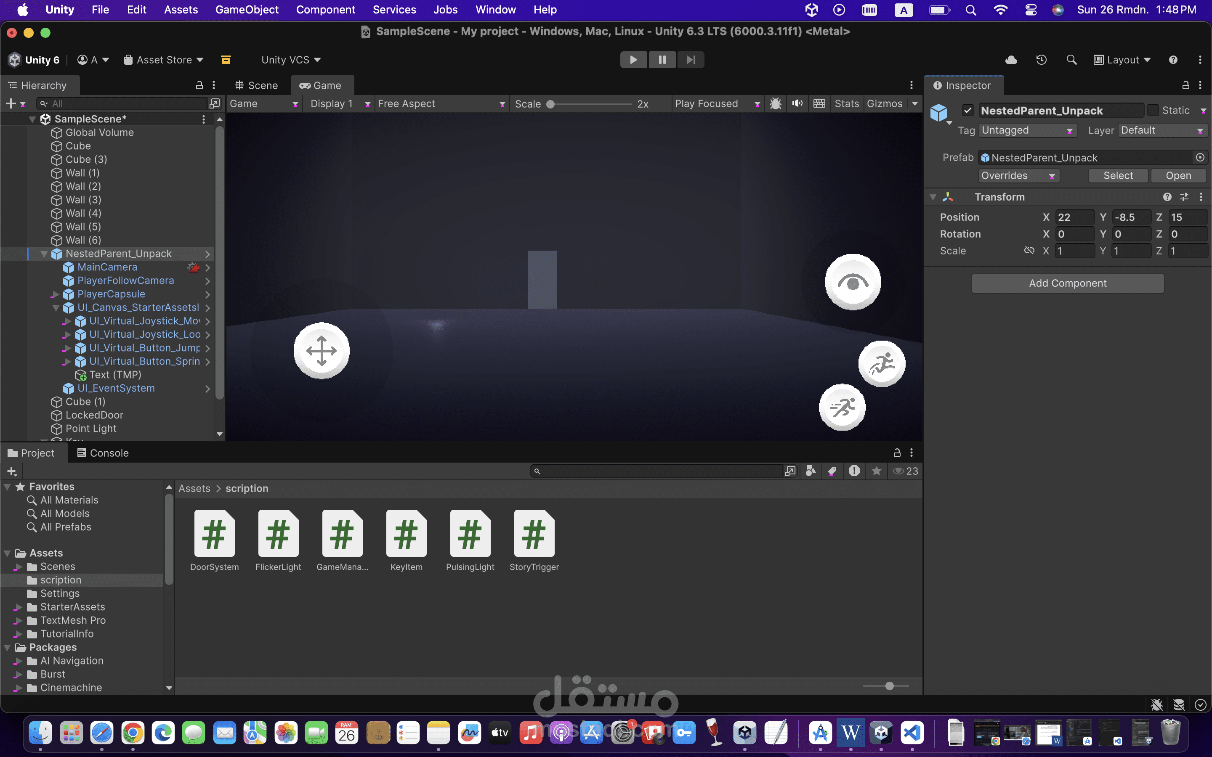
Task: Click the Select prefab button
Action: click(1118, 176)
